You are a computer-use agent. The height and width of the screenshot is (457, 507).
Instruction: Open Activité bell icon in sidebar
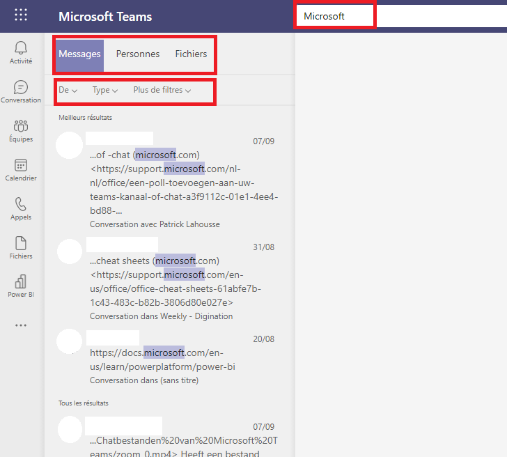21,52
